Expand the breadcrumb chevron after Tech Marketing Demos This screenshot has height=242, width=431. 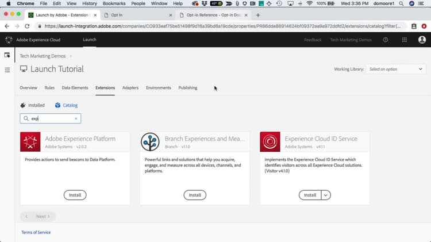[71, 56]
